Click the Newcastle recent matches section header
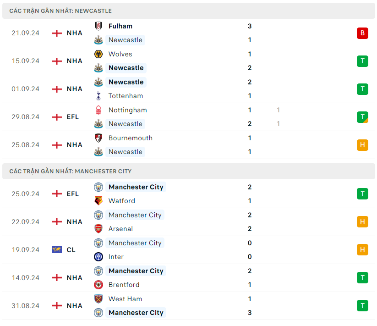The width and height of the screenshot is (377, 326). [60, 11]
